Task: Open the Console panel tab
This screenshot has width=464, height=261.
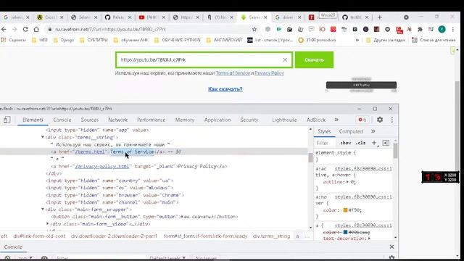Action: [x=62, y=120]
